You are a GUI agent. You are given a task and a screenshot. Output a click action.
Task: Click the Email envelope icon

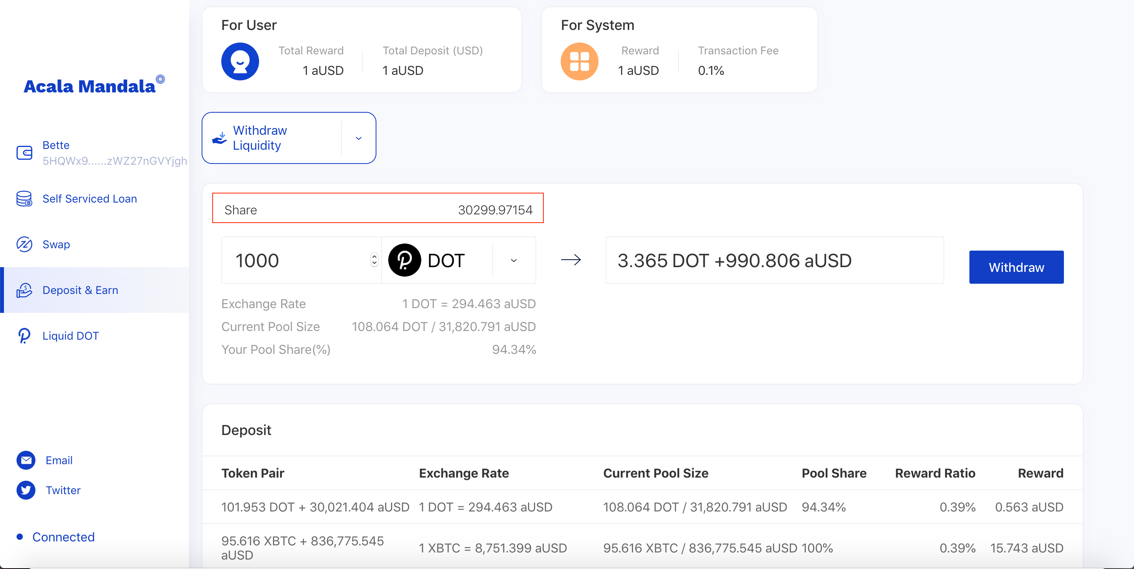tap(26, 460)
